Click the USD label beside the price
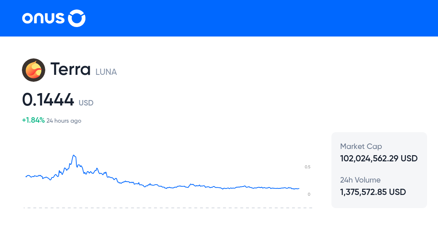 coord(86,103)
